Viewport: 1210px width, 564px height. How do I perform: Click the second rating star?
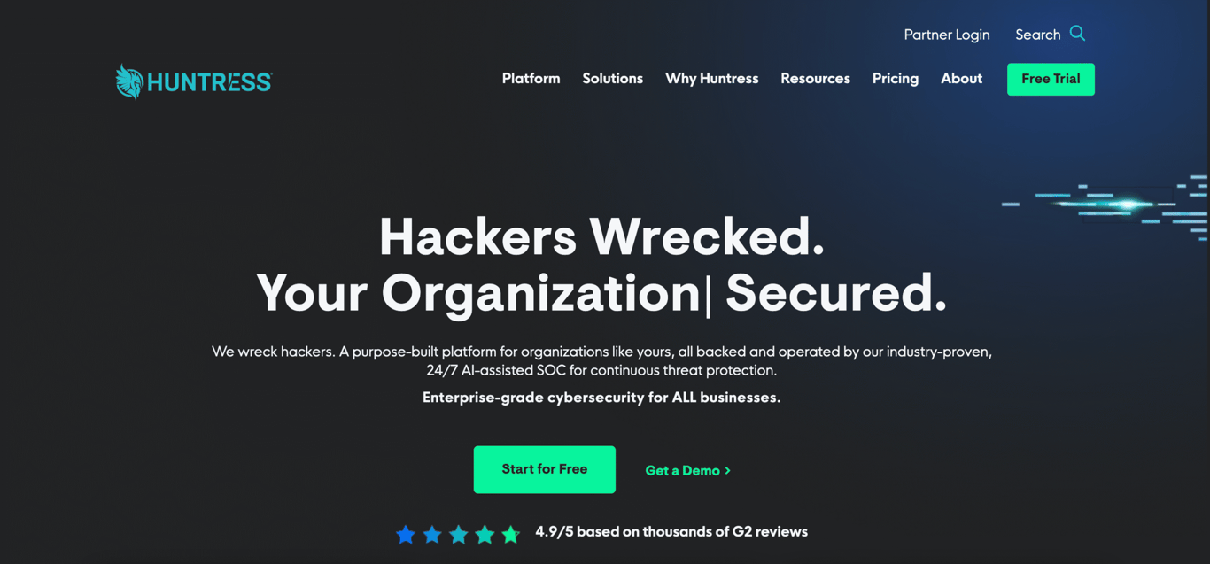[x=432, y=534]
